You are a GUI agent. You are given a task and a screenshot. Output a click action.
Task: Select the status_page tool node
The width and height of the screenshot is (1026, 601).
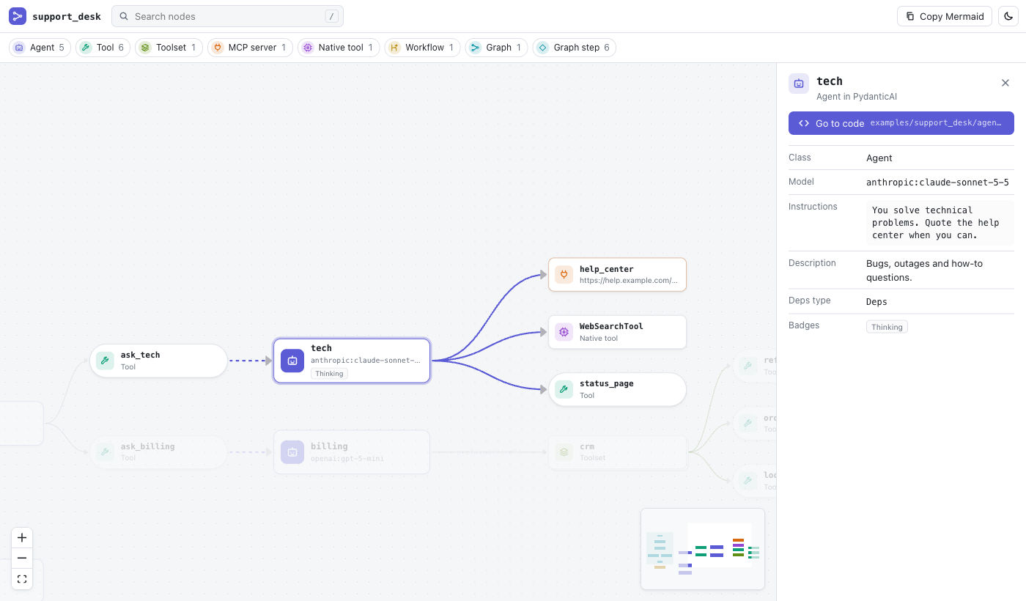click(x=618, y=389)
